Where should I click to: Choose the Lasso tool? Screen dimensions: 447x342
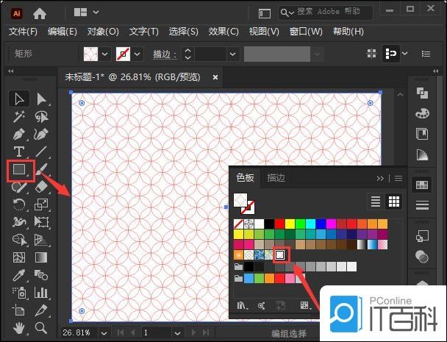pos(42,117)
